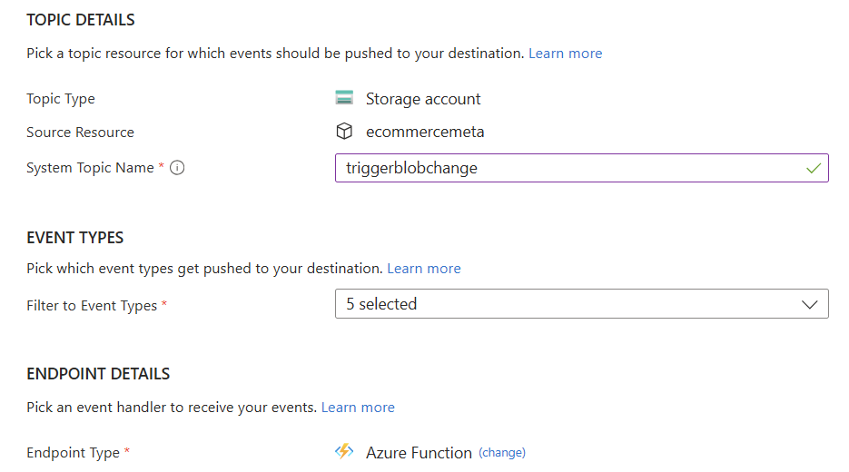Image resolution: width=849 pixels, height=472 pixels.
Task: Click the ENDPOINT DETAILS heading
Action: click(x=98, y=374)
